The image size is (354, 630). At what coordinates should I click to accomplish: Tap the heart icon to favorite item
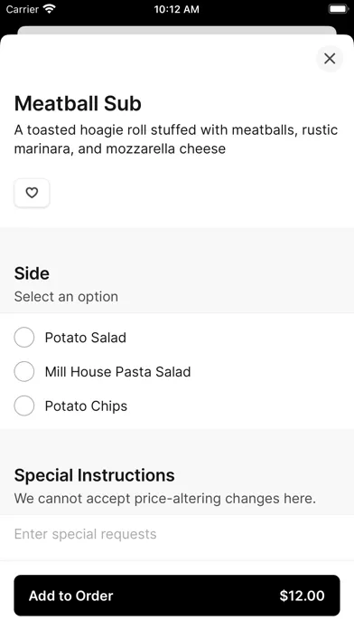coord(32,194)
